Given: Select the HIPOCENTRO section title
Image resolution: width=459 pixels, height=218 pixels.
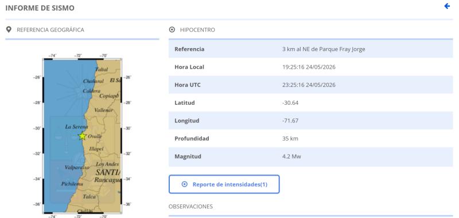Looking at the screenshot, I should coord(197,30).
